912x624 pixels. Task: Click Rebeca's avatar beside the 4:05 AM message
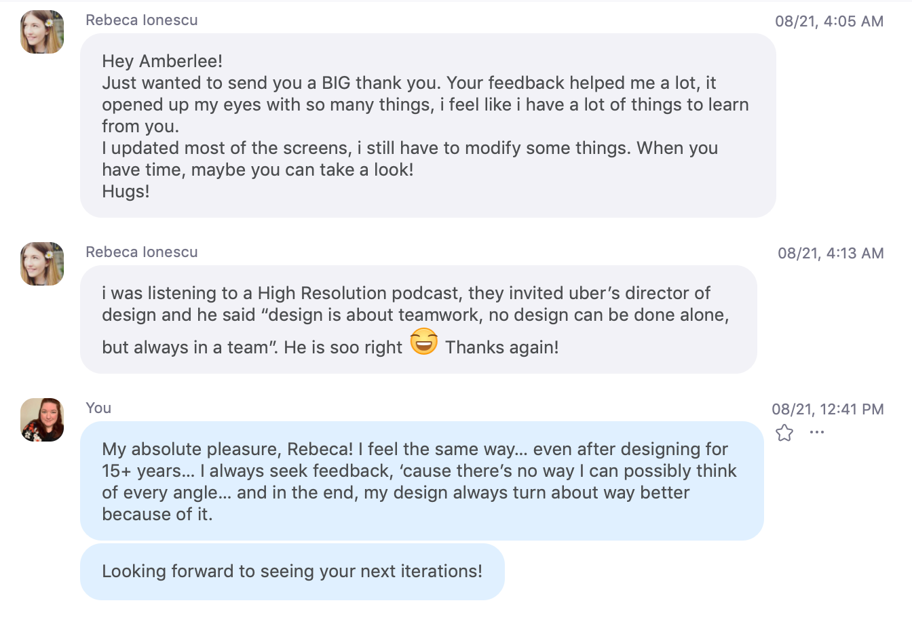(x=42, y=32)
